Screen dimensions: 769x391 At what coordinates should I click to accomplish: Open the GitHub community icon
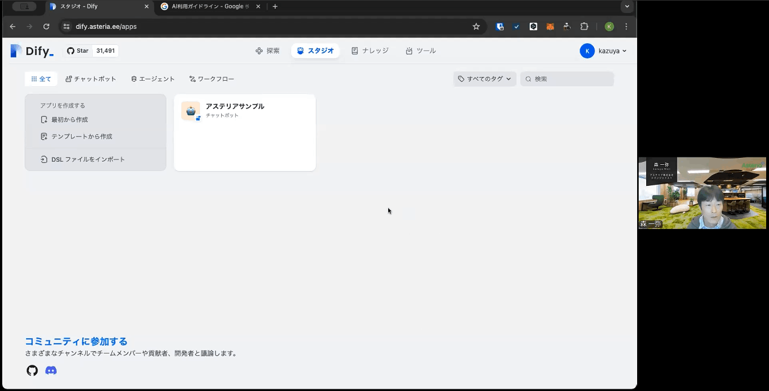[32, 371]
